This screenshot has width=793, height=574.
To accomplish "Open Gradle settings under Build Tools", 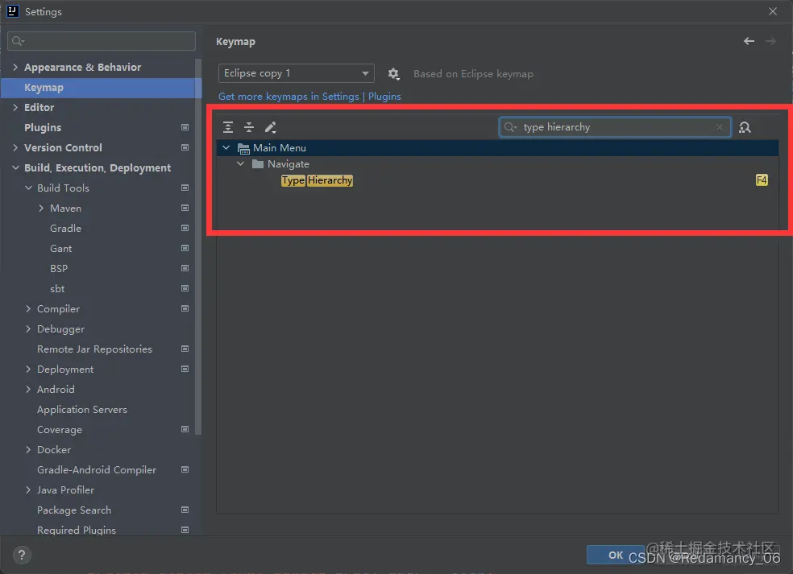I will [x=65, y=229].
